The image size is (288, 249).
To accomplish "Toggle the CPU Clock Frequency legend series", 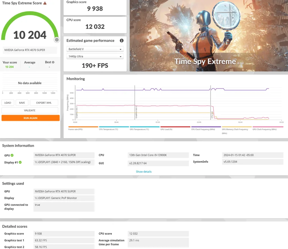I will [206, 128].
